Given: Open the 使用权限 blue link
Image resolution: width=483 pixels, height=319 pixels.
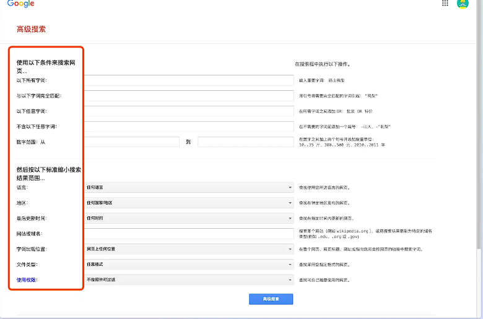Looking at the screenshot, I should (27, 280).
